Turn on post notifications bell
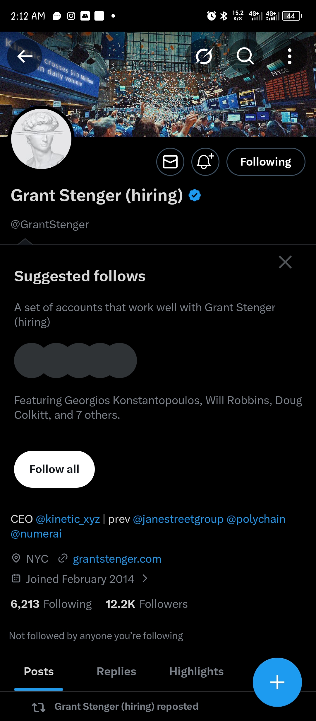The height and width of the screenshot is (721, 316). point(205,162)
